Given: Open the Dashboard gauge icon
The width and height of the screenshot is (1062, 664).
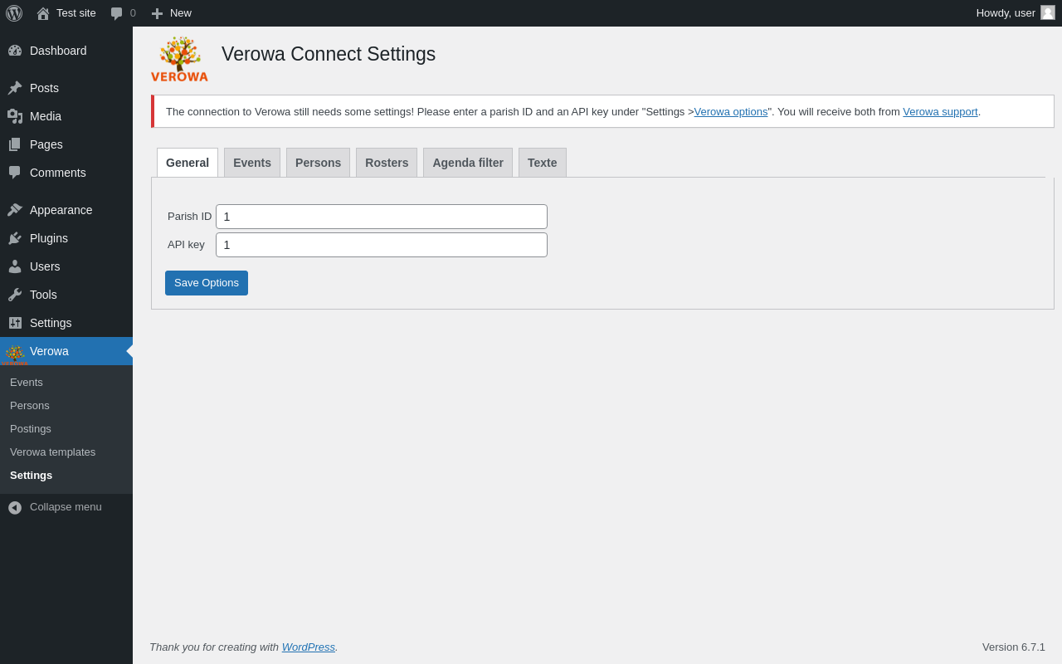Looking at the screenshot, I should click(15, 51).
